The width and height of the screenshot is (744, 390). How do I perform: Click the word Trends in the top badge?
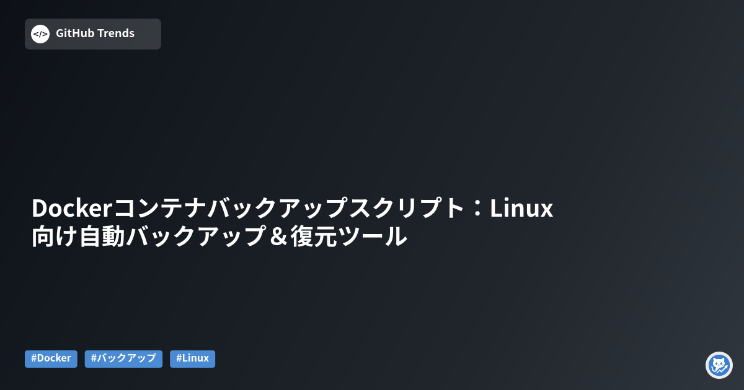[x=115, y=33]
